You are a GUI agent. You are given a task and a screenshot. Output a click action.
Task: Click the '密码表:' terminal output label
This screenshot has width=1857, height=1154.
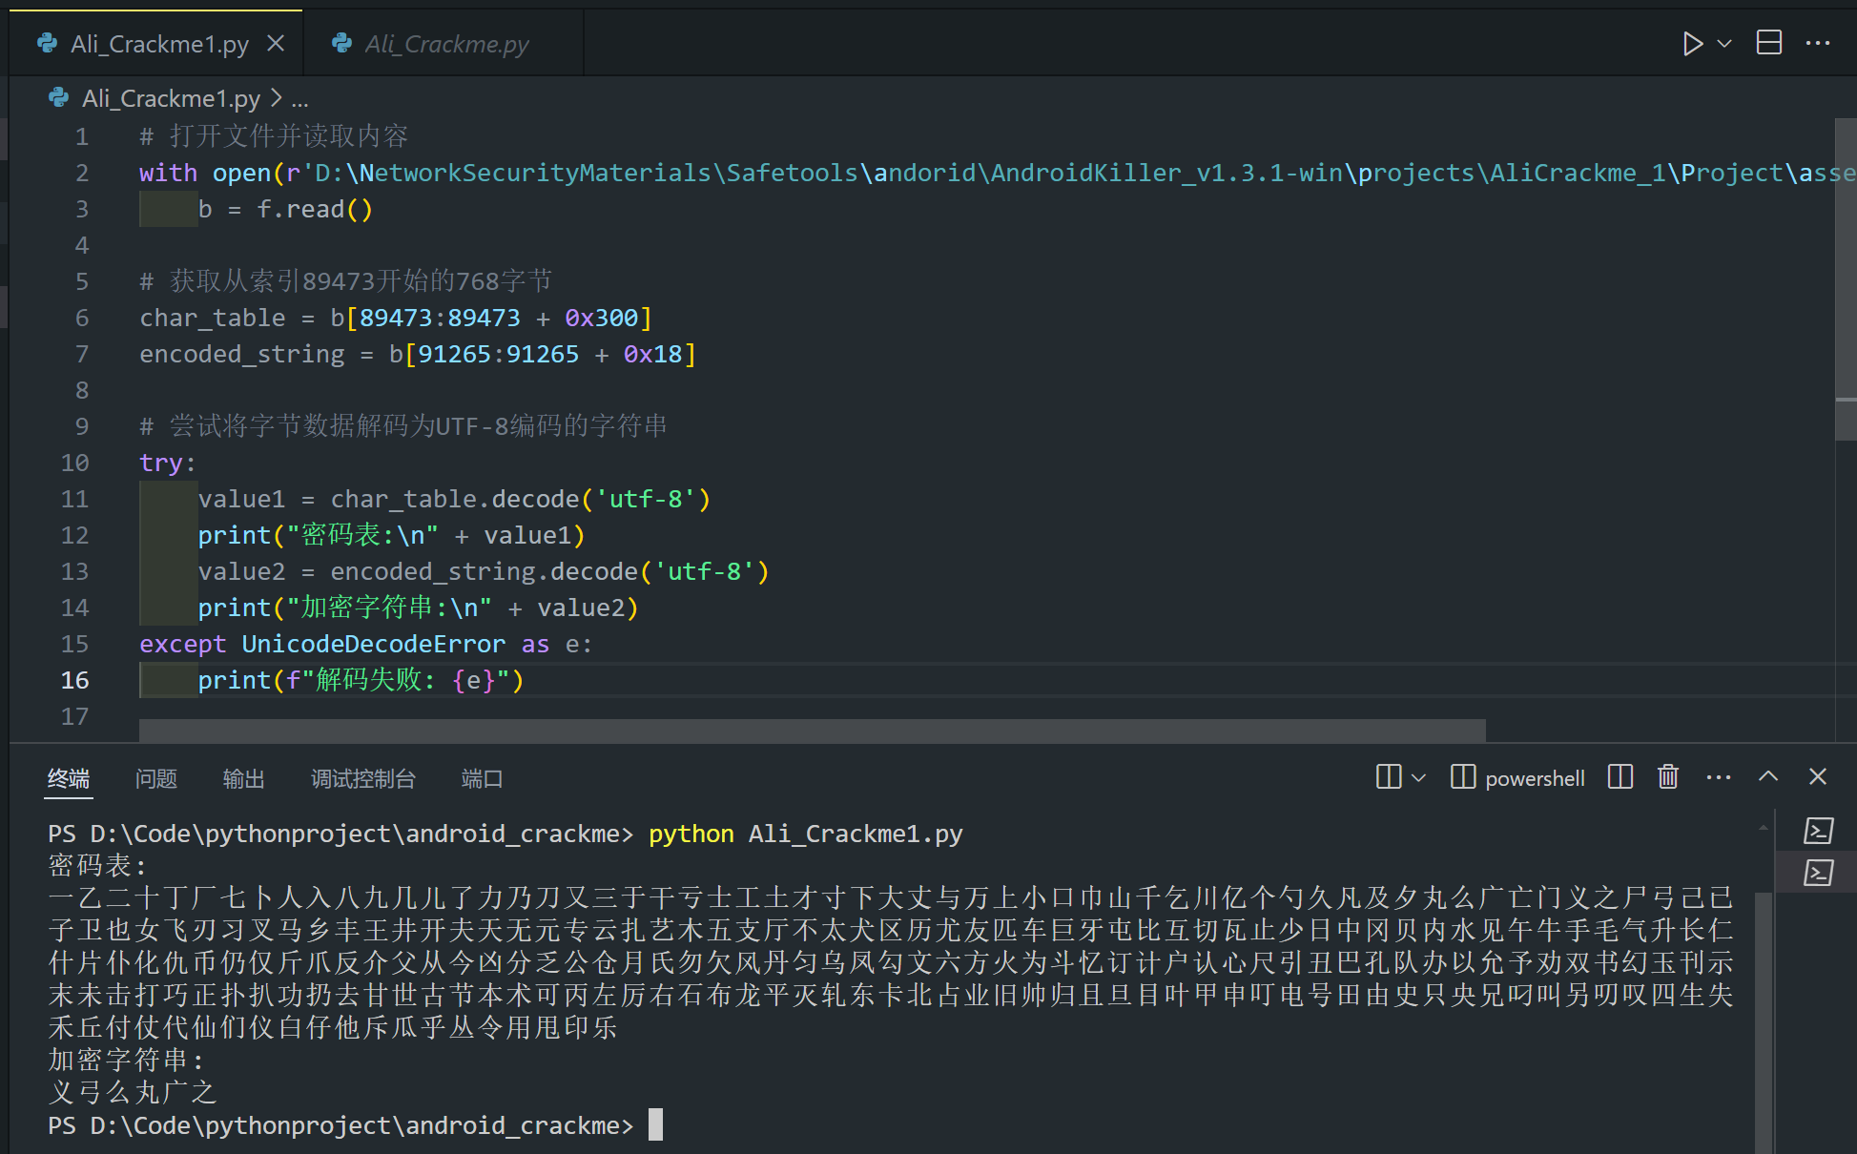98,865
